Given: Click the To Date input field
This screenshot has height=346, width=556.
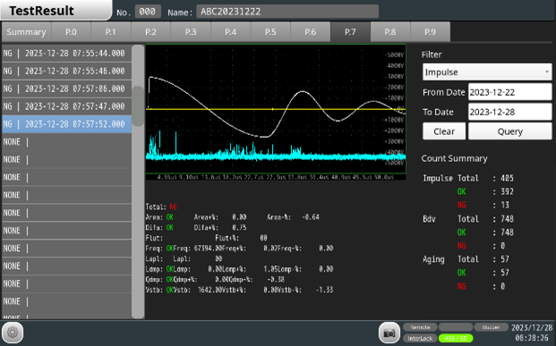Looking at the screenshot, I should (x=510, y=112).
